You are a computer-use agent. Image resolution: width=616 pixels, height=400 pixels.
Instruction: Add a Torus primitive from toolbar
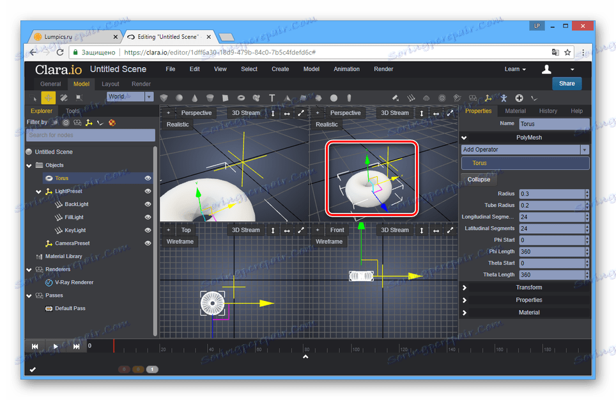[242, 98]
